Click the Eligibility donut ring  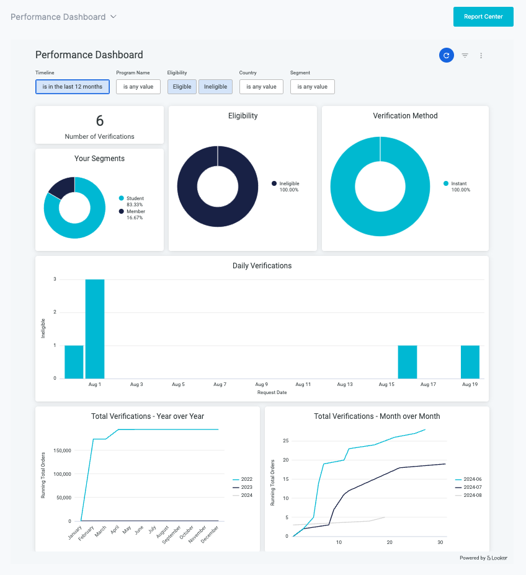(218, 216)
